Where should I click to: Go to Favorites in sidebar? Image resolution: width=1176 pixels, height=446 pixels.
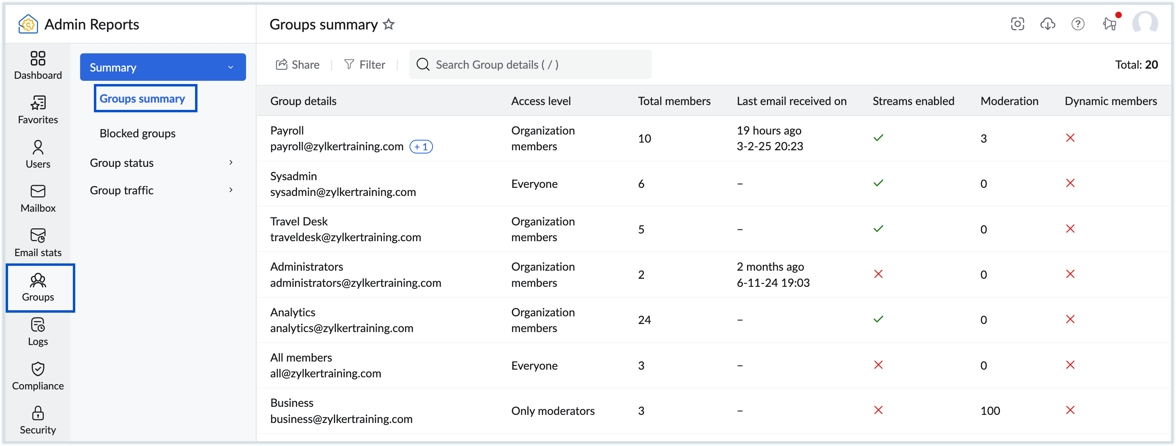38,110
